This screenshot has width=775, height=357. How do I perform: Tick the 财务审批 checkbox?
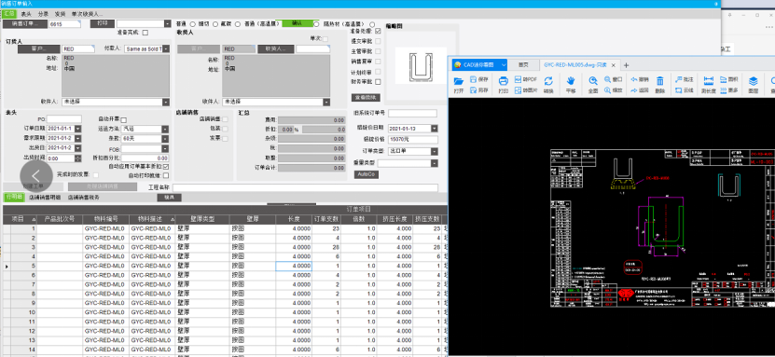click(x=378, y=81)
